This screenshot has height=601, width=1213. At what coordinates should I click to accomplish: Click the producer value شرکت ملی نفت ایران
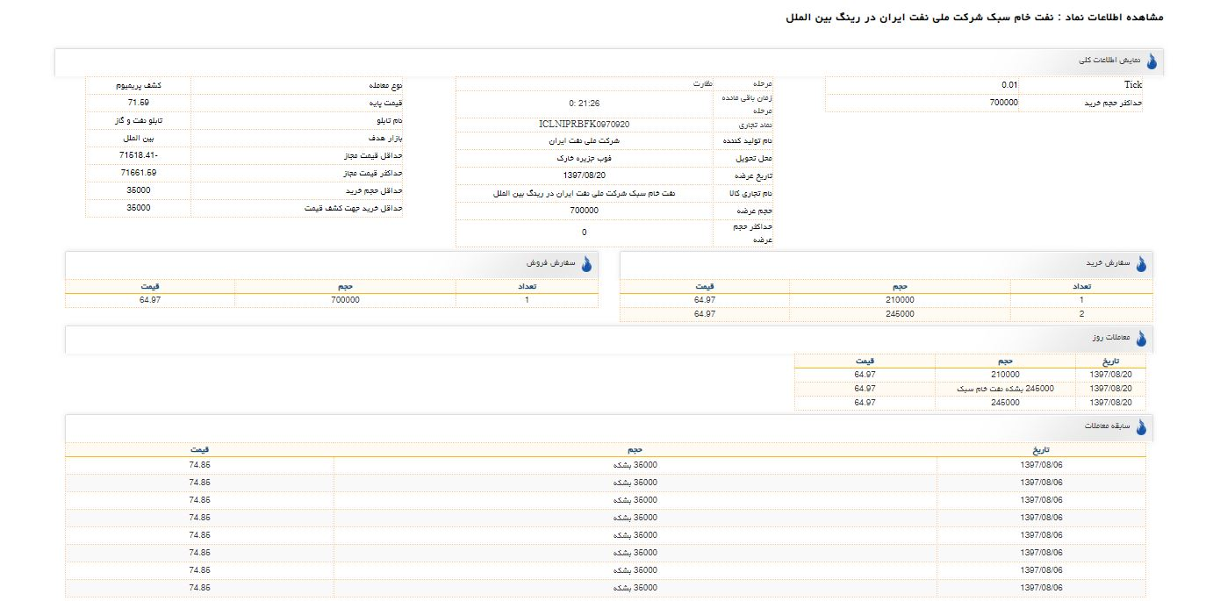(x=585, y=140)
